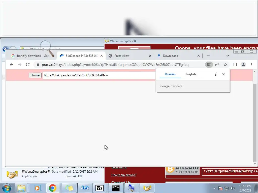Click the Chrome taskbar icon
The image size is (258, 193).
pyautogui.click(x=52, y=188)
